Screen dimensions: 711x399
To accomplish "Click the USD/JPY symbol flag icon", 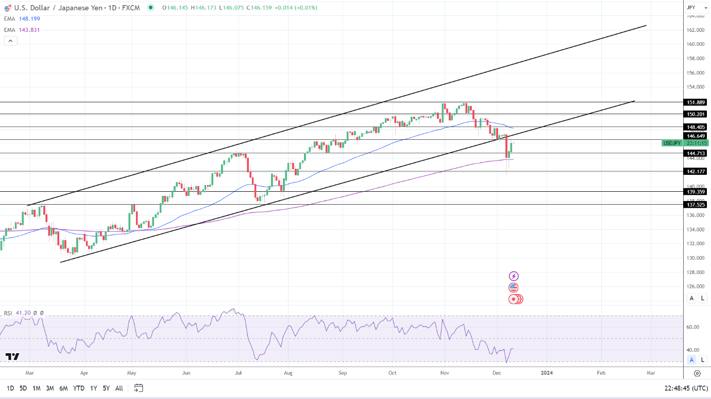I will (x=8, y=8).
